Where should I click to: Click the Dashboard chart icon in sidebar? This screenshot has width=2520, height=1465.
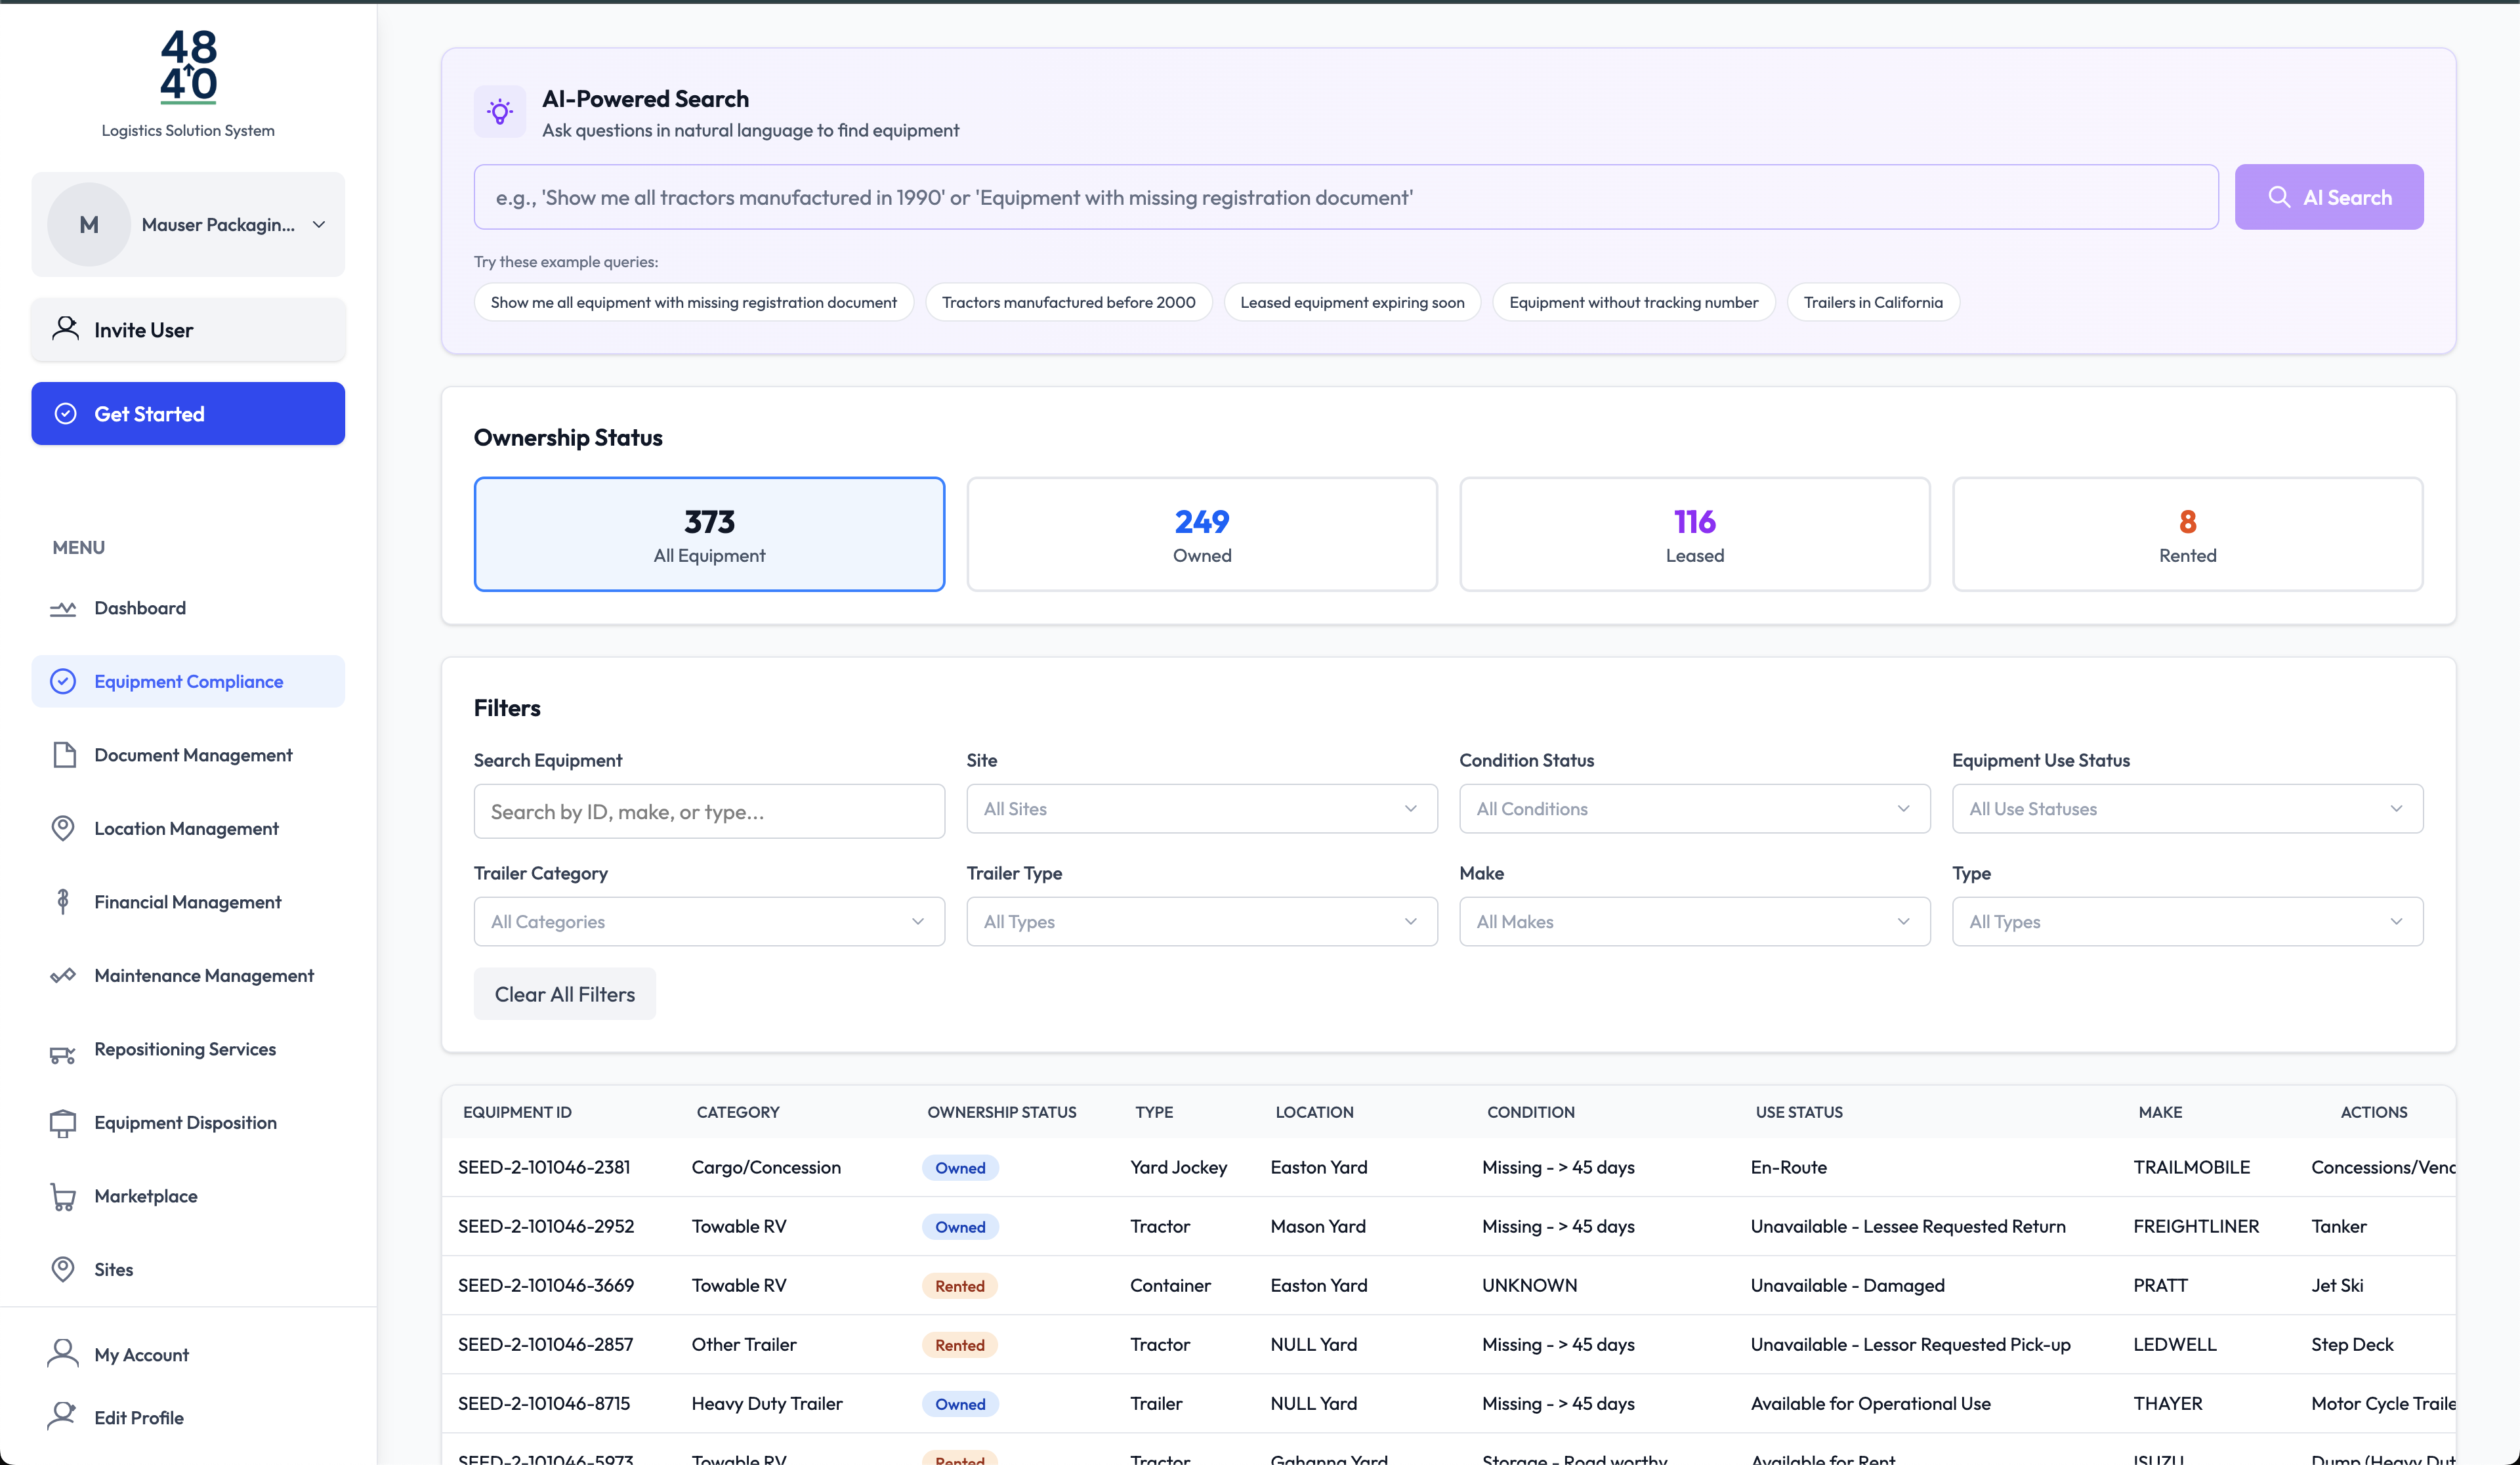point(63,608)
